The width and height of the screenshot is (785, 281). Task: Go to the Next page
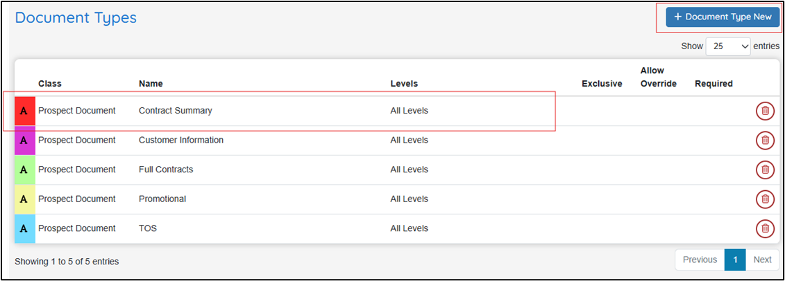click(763, 260)
